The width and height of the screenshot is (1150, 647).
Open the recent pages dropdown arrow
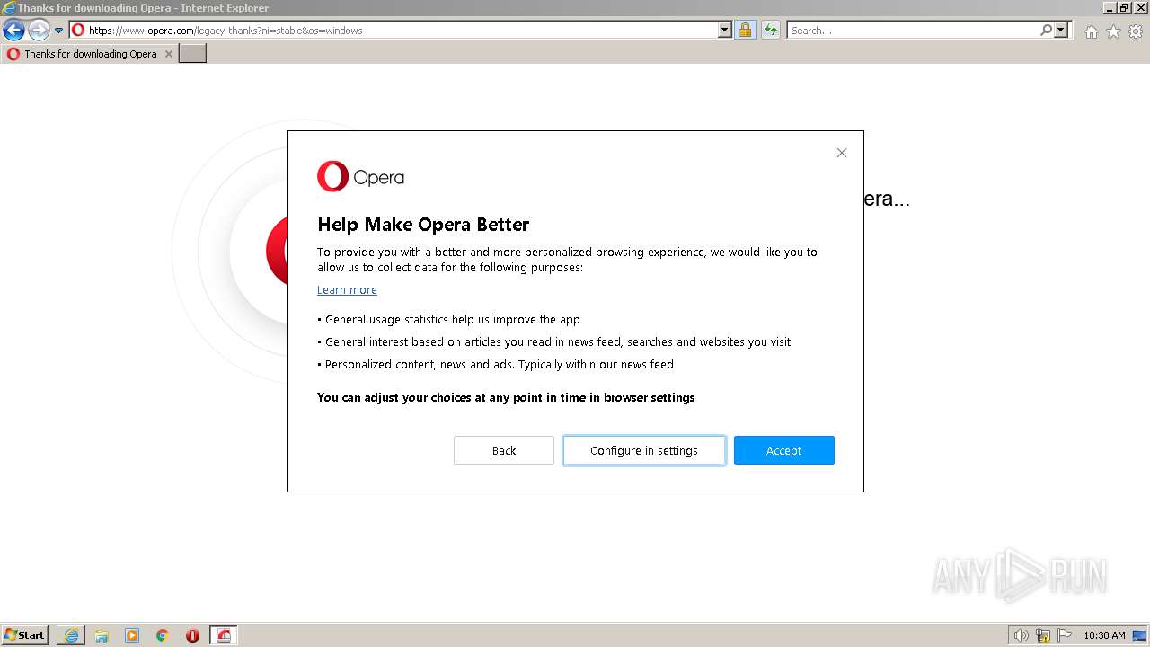[59, 31]
